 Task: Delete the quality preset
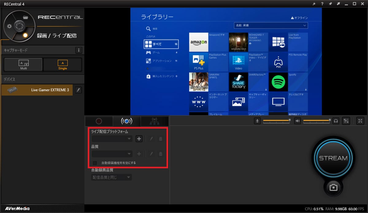coord(160,154)
